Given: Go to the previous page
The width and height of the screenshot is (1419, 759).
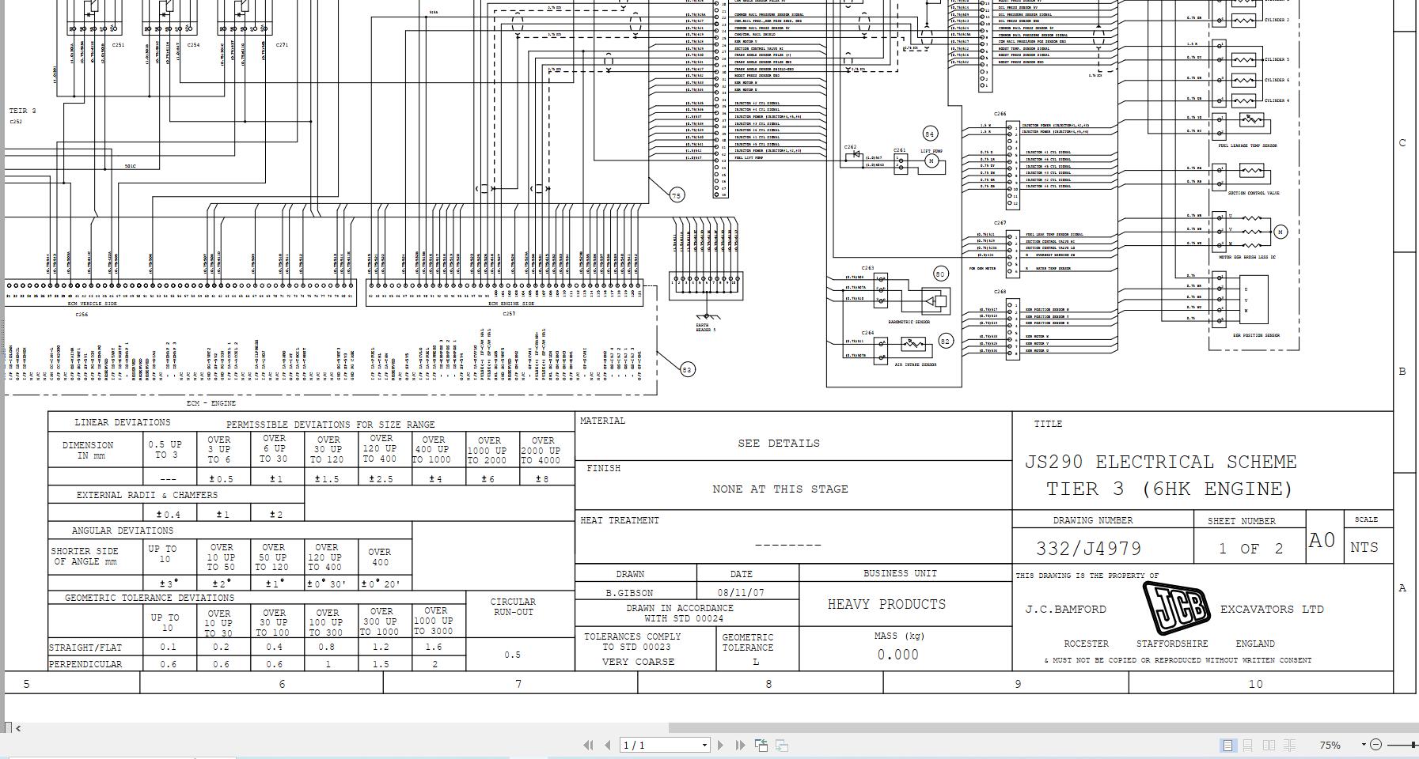Looking at the screenshot, I should click(x=607, y=744).
